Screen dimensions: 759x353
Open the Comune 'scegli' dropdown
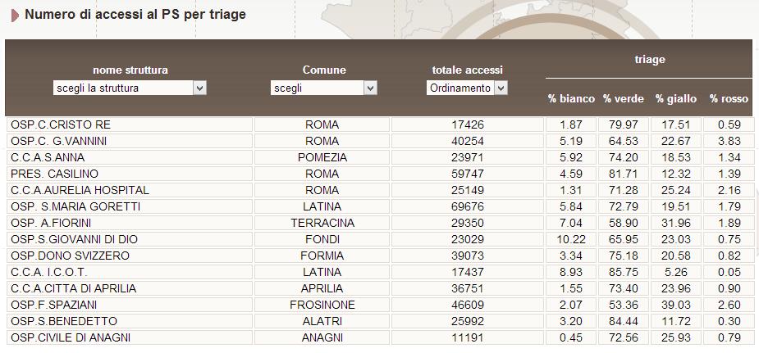click(323, 88)
